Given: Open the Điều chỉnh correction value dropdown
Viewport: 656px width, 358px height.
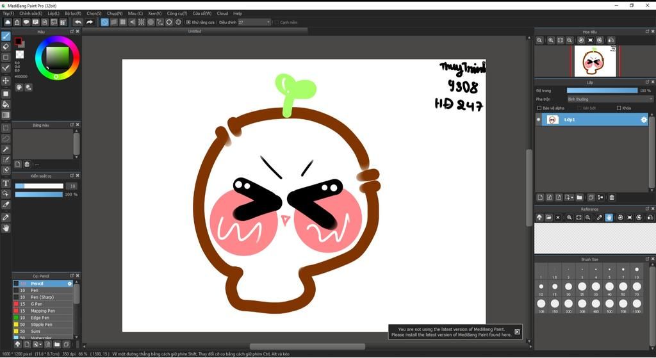Looking at the screenshot, I should click(x=254, y=22).
